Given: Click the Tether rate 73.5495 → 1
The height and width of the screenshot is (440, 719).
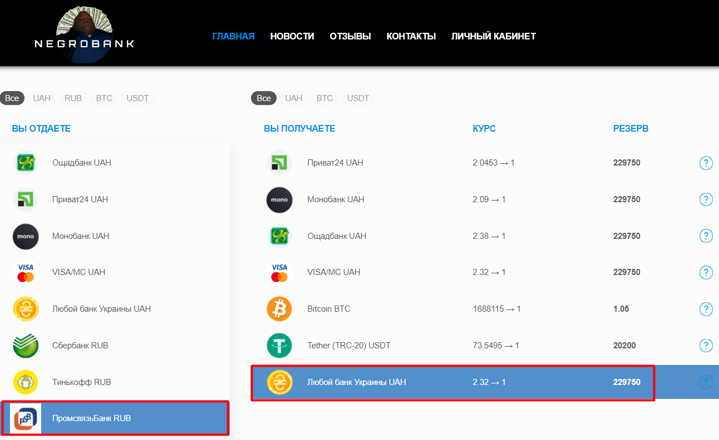Looking at the screenshot, I should [x=496, y=346].
